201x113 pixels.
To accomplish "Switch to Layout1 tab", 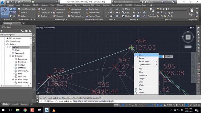I will coord(14,104).
